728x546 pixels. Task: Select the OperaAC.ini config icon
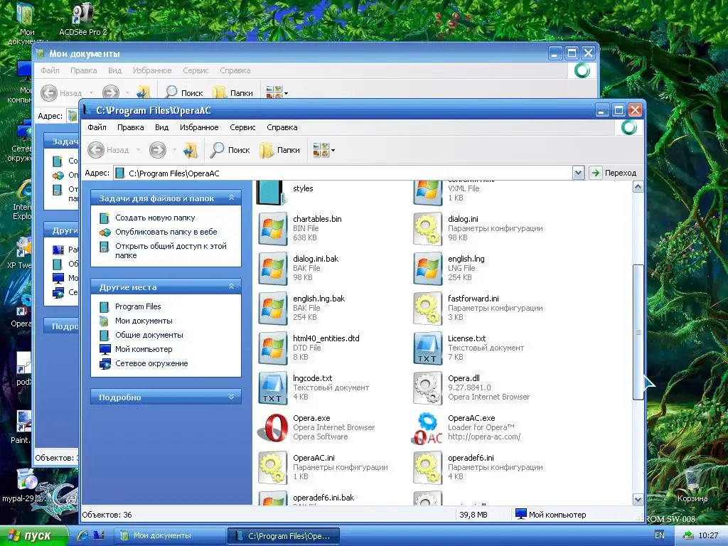pyautogui.click(x=272, y=468)
